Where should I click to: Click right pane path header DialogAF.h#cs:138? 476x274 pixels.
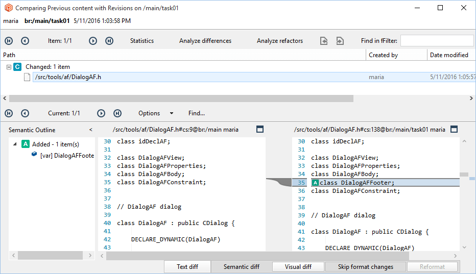tap(369, 130)
